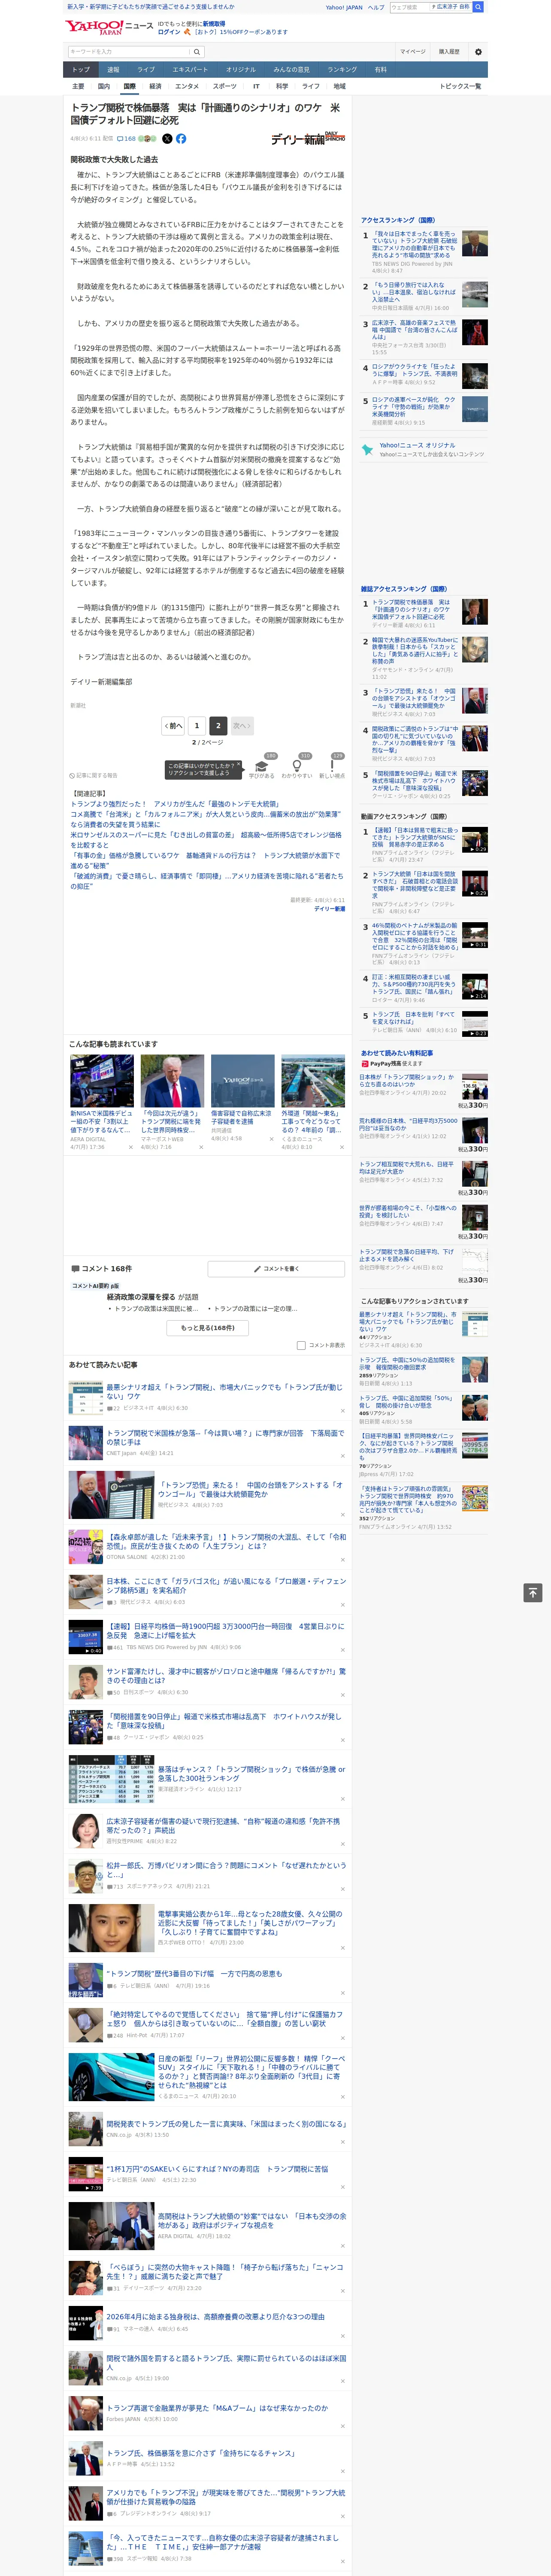The width and height of the screenshot is (551, 2576).
Task: Select the スポーツ category
Action: [225, 86]
